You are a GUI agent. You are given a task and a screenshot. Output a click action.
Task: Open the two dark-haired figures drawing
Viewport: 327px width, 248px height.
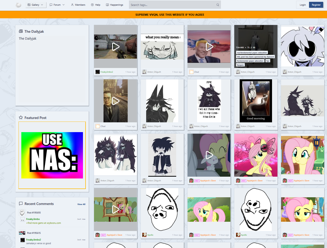click(x=116, y=155)
